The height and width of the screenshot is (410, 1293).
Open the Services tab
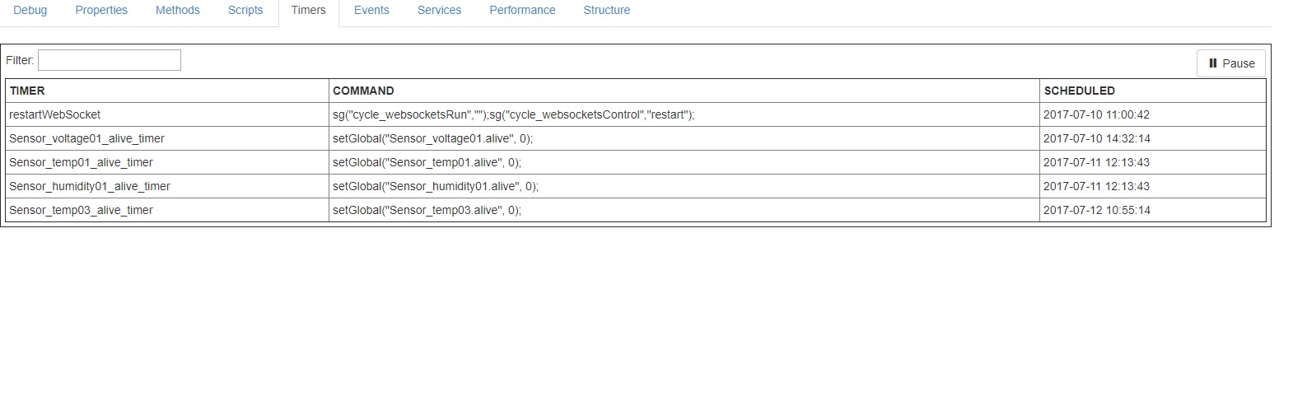pyautogui.click(x=439, y=10)
